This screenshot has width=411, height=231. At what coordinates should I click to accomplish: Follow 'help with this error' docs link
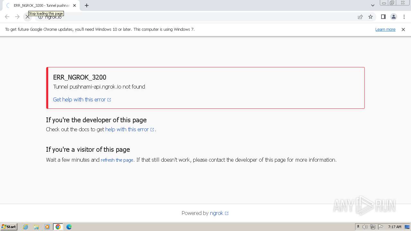tap(129, 129)
